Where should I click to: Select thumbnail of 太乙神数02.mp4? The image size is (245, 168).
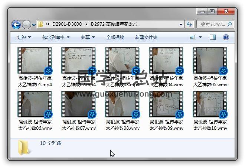click(x=78, y=60)
